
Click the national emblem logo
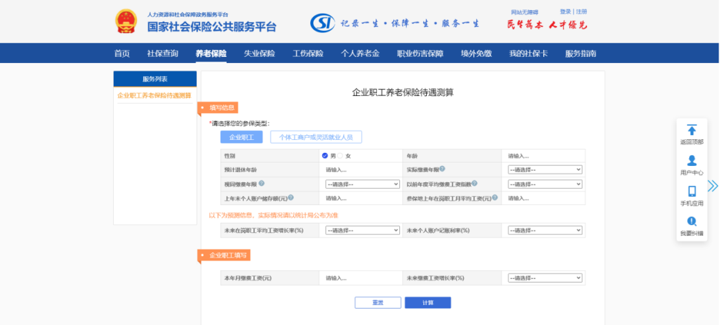tap(125, 22)
